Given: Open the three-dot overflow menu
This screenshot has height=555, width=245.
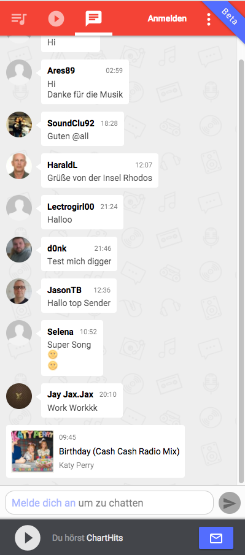Looking at the screenshot, I should [x=209, y=19].
